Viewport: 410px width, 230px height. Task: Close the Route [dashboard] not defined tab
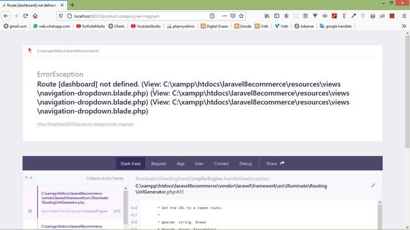coord(62,5)
